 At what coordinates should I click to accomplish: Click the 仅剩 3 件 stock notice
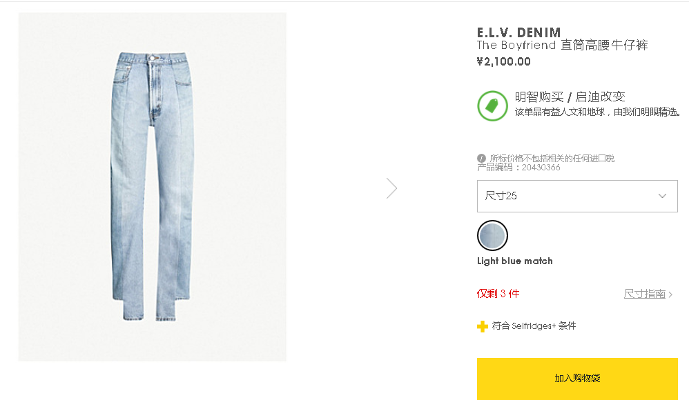tap(498, 294)
